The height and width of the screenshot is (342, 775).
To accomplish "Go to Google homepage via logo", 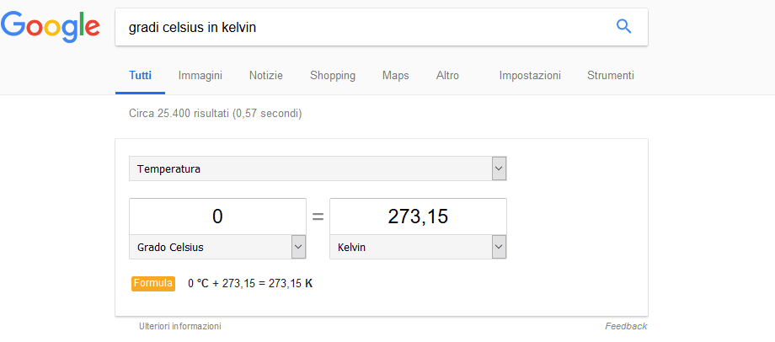I will tap(51, 27).
